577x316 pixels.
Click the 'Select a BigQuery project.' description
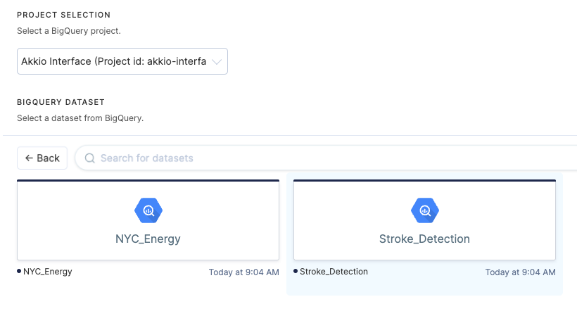tap(68, 31)
